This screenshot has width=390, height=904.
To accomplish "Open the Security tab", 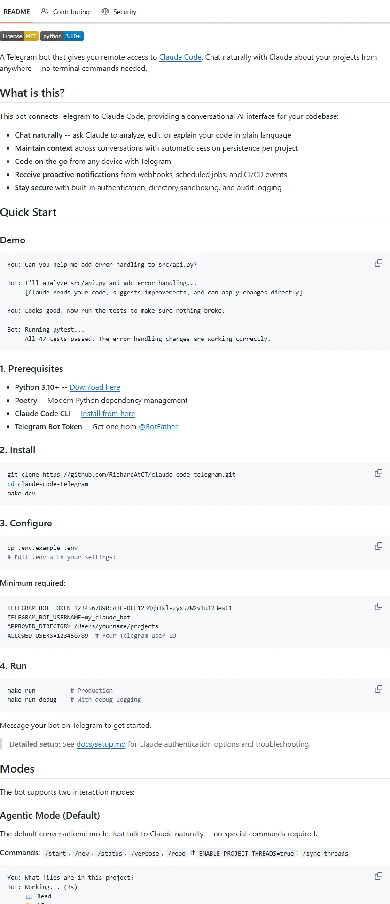I will (119, 12).
